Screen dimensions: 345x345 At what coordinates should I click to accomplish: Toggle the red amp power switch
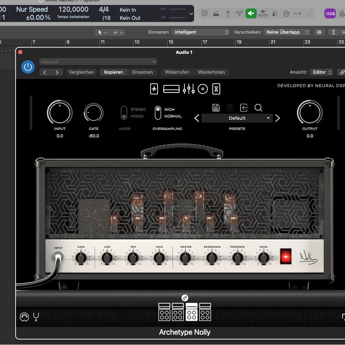(285, 256)
